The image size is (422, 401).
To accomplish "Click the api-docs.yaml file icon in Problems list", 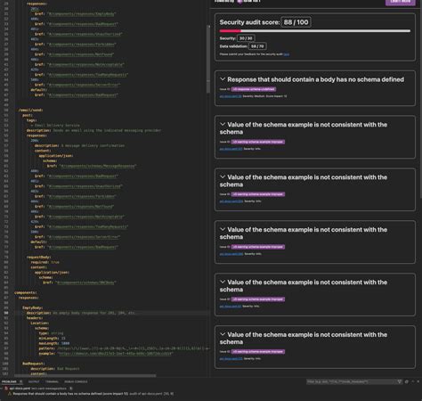I will click(6, 389).
